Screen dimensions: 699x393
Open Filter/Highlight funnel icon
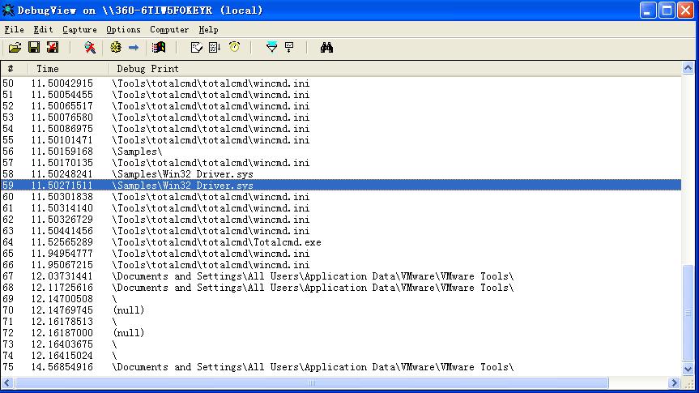pos(271,47)
